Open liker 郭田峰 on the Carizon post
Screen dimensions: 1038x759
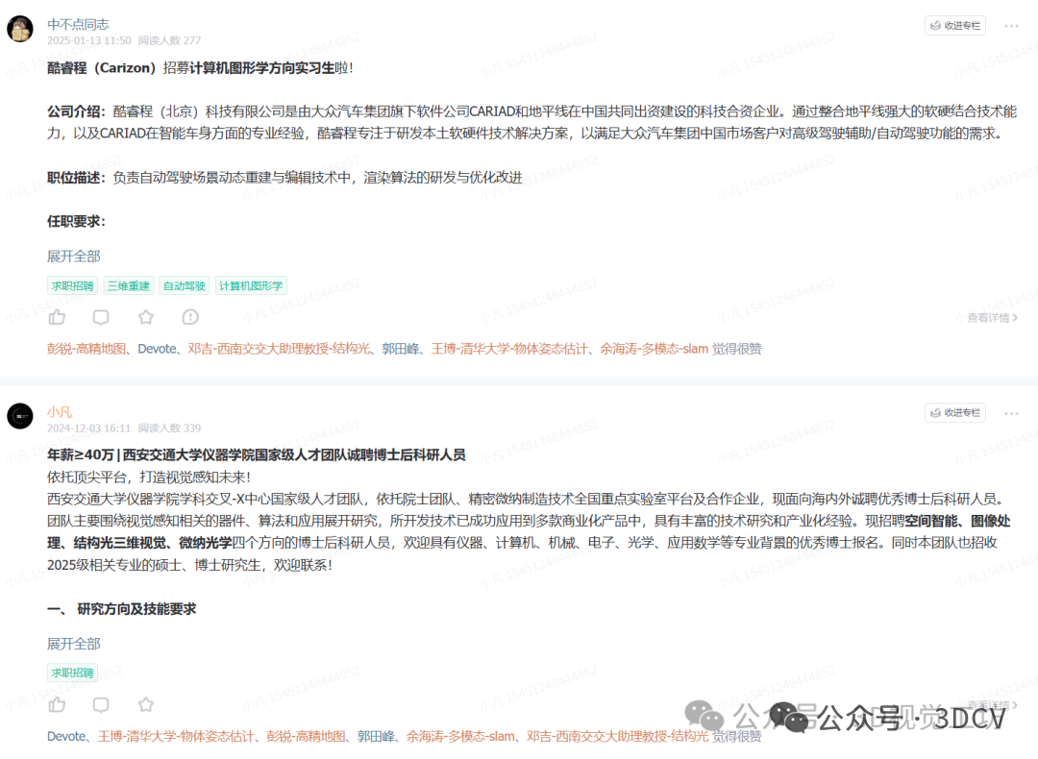(x=401, y=349)
